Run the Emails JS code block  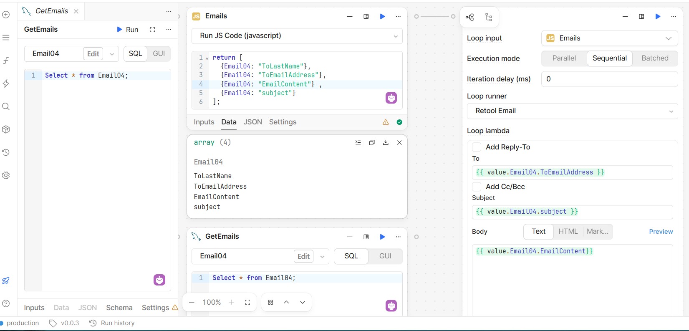382,16
